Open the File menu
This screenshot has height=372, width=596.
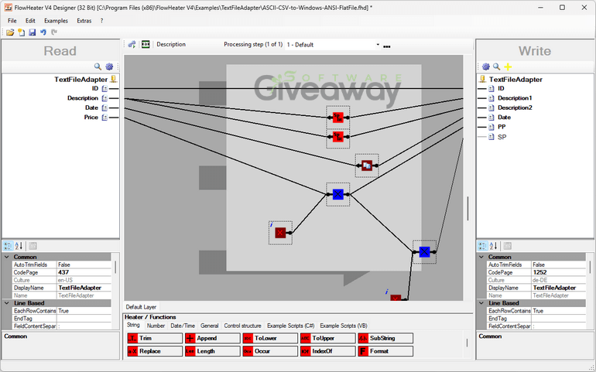tap(12, 21)
